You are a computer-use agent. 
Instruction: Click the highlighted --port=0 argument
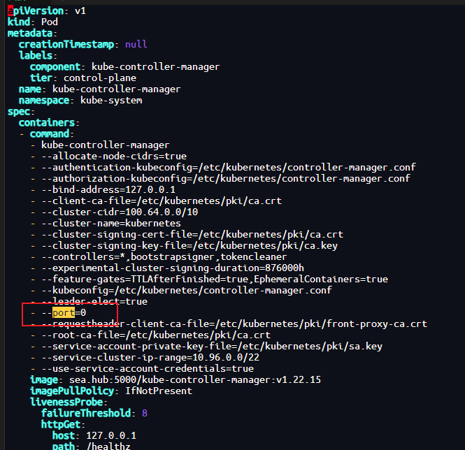pyautogui.click(x=64, y=312)
